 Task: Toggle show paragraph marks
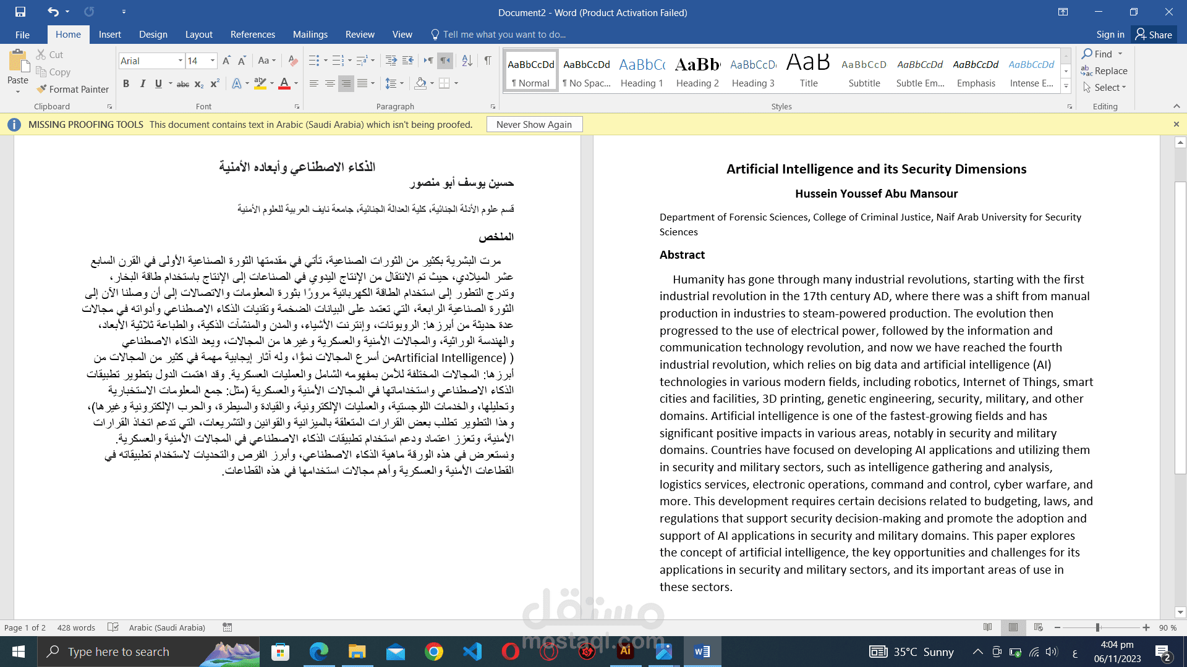click(488, 61)
